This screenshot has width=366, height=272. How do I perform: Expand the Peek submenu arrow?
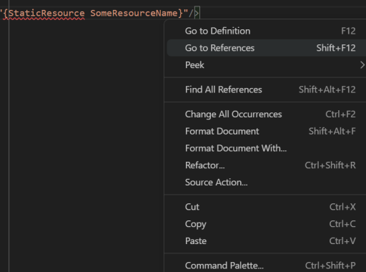click(x=362, y=65)
